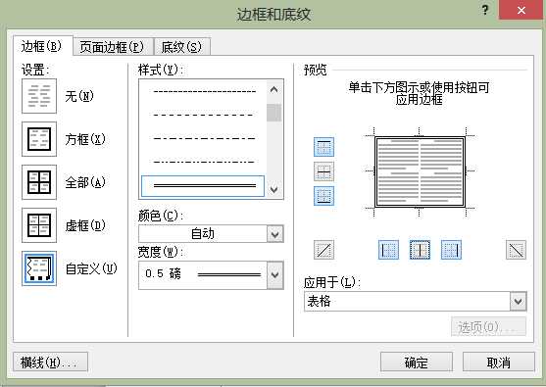Switch to the 底纹(S) tab
This screenshot has height=387, width=546.
coord(182,47)
